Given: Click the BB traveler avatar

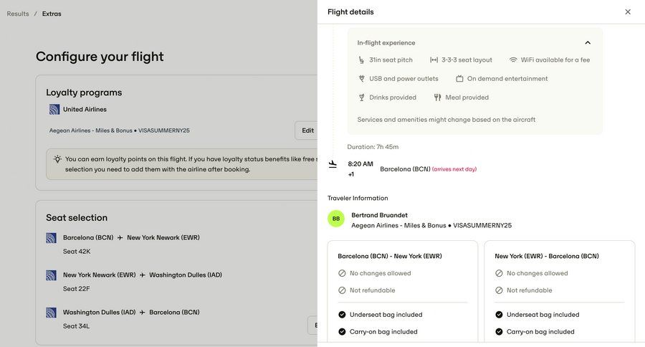Looking at the screenshot, I should (x=336, y=219).
